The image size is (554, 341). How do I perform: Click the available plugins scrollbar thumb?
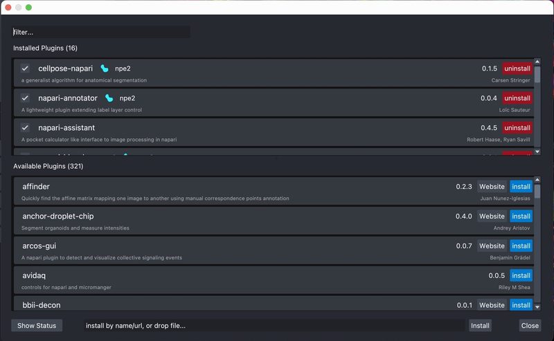537,192
